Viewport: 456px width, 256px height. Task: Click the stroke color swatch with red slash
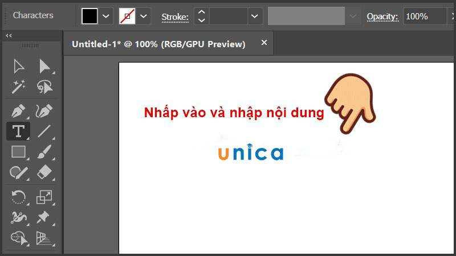point(127,16)
